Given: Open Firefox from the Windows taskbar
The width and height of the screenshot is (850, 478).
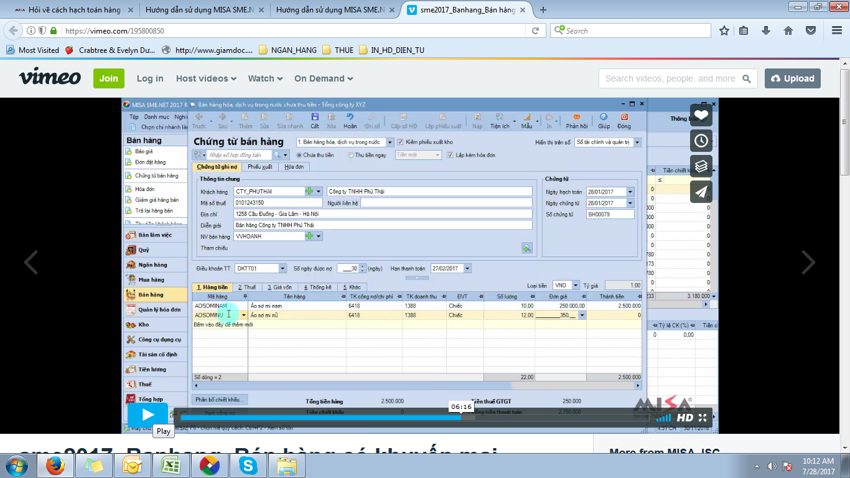Looking at the screenshot, I should pyautogui.click(x=56, y=466).
